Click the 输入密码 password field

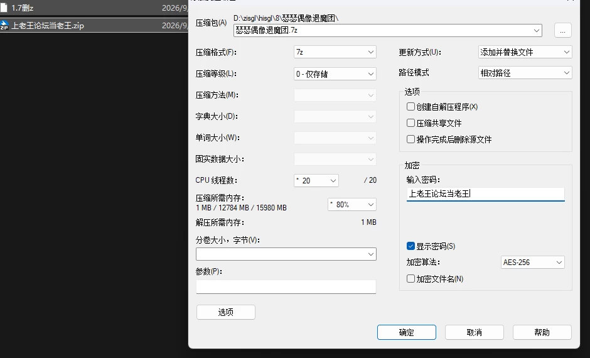[x=485, y=194]
